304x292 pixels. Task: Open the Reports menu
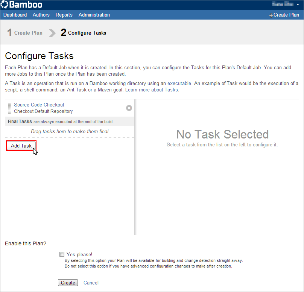(64, 15)
